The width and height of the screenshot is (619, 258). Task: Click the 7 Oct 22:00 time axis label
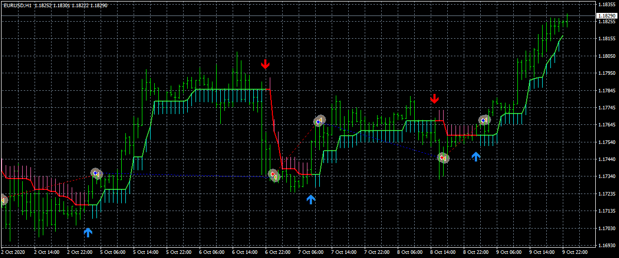click(x=378, y=253)
